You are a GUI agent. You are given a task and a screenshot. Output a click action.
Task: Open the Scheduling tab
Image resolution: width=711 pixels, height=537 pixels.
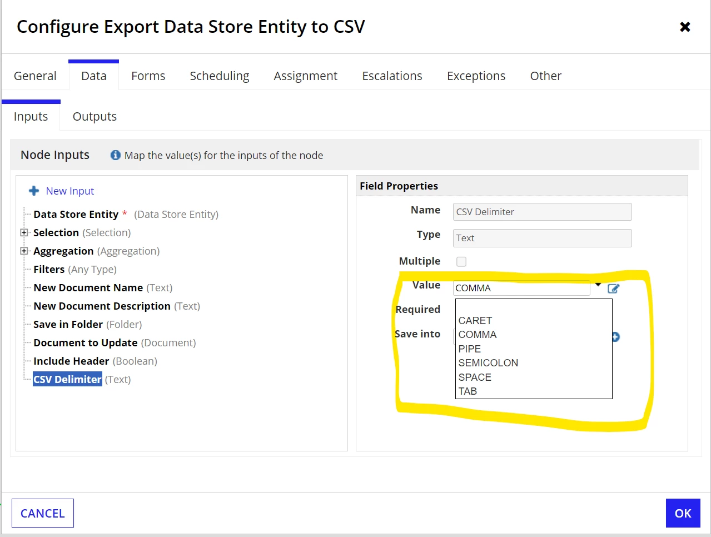[219, 76]
